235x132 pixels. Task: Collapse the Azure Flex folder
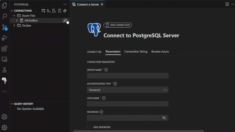(14, 16)
